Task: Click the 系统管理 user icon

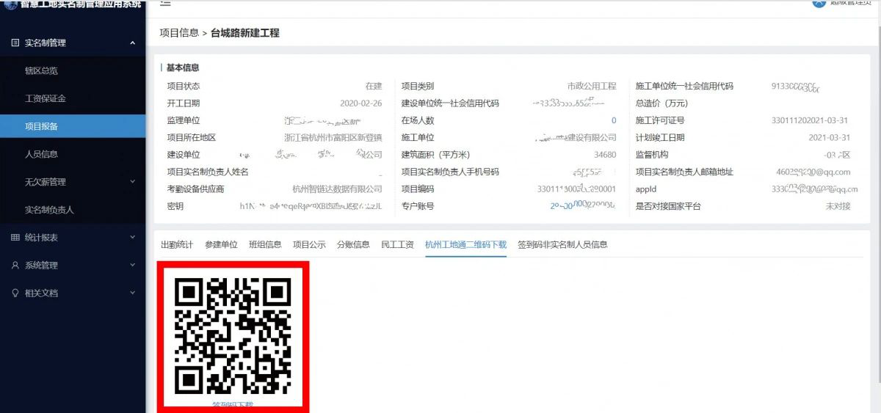Action: tap(15, 266)
